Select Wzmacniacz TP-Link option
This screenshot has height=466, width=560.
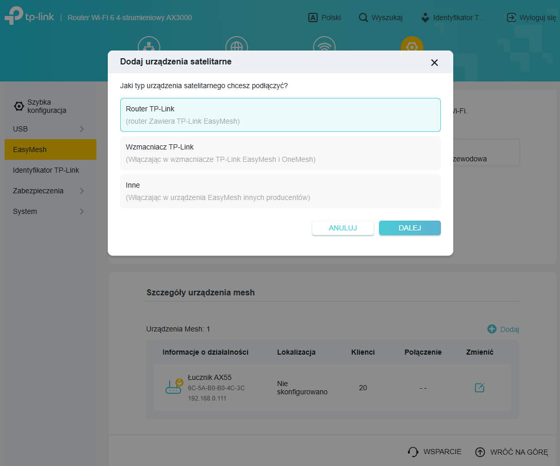click(281, 153)
